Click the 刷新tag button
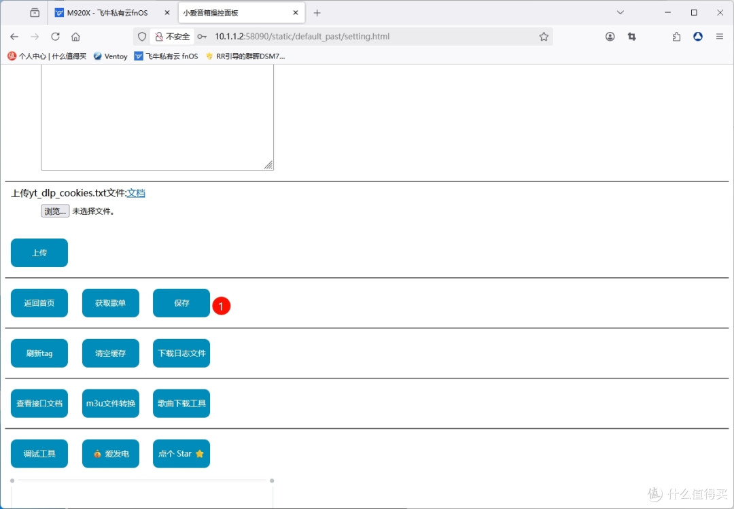The width and height of the screenshot is (734, 509). (x=39, y=353)
